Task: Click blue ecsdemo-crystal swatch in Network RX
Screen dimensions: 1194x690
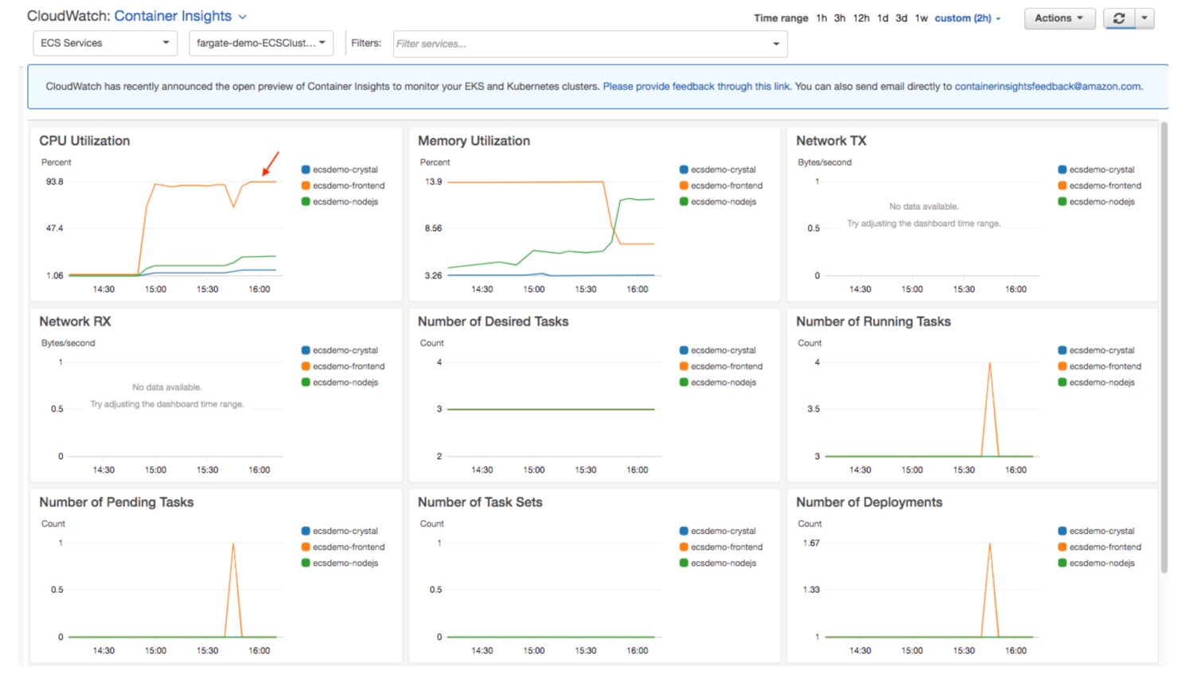Action: pos(306,350)
